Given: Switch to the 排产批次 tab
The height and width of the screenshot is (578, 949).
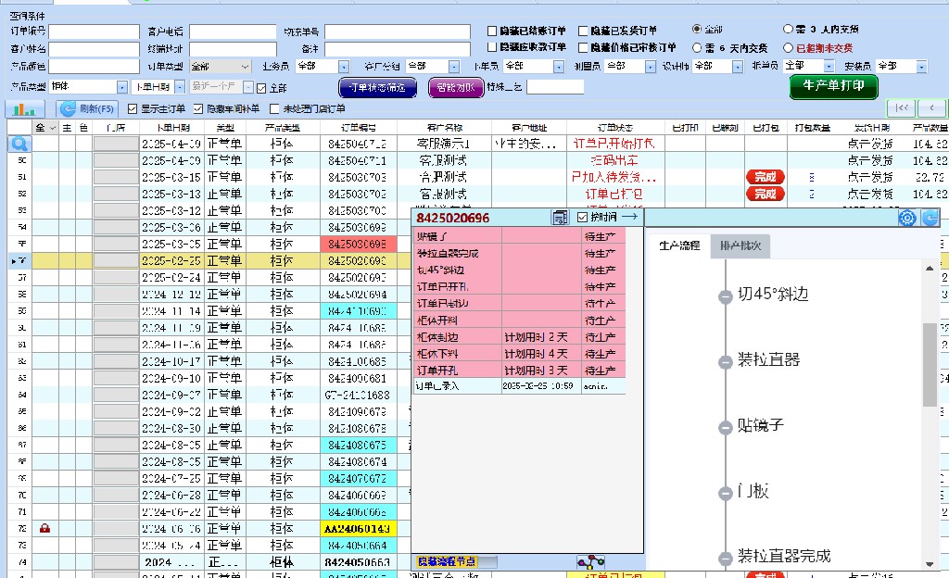Looking at the screenshot, I should click(740, 245).
